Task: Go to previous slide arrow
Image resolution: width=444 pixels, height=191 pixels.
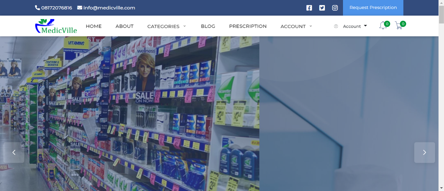Action: (x=14, y=152)
